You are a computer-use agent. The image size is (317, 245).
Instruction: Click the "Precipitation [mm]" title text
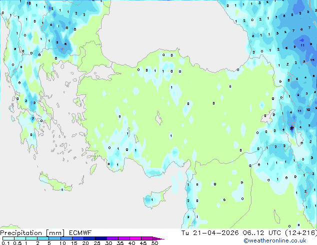pyautogui.click(x=32, y=233)
